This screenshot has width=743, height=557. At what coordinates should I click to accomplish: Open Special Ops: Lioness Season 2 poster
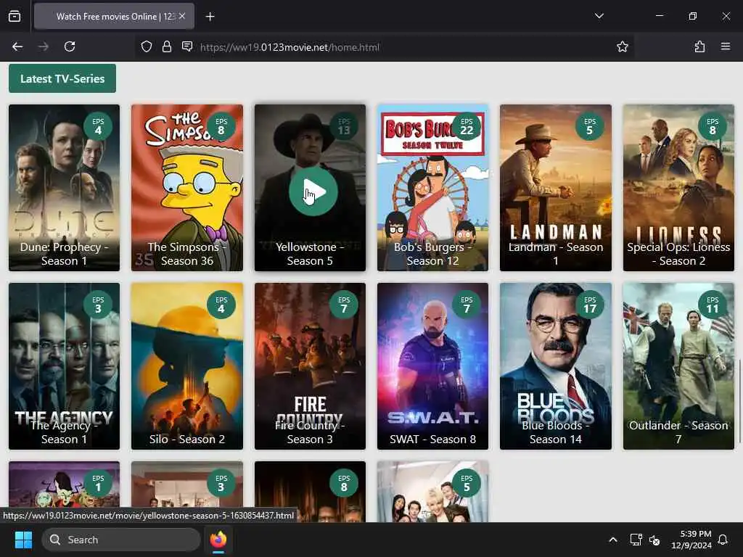pyautogui.click(x=678, y=188)
